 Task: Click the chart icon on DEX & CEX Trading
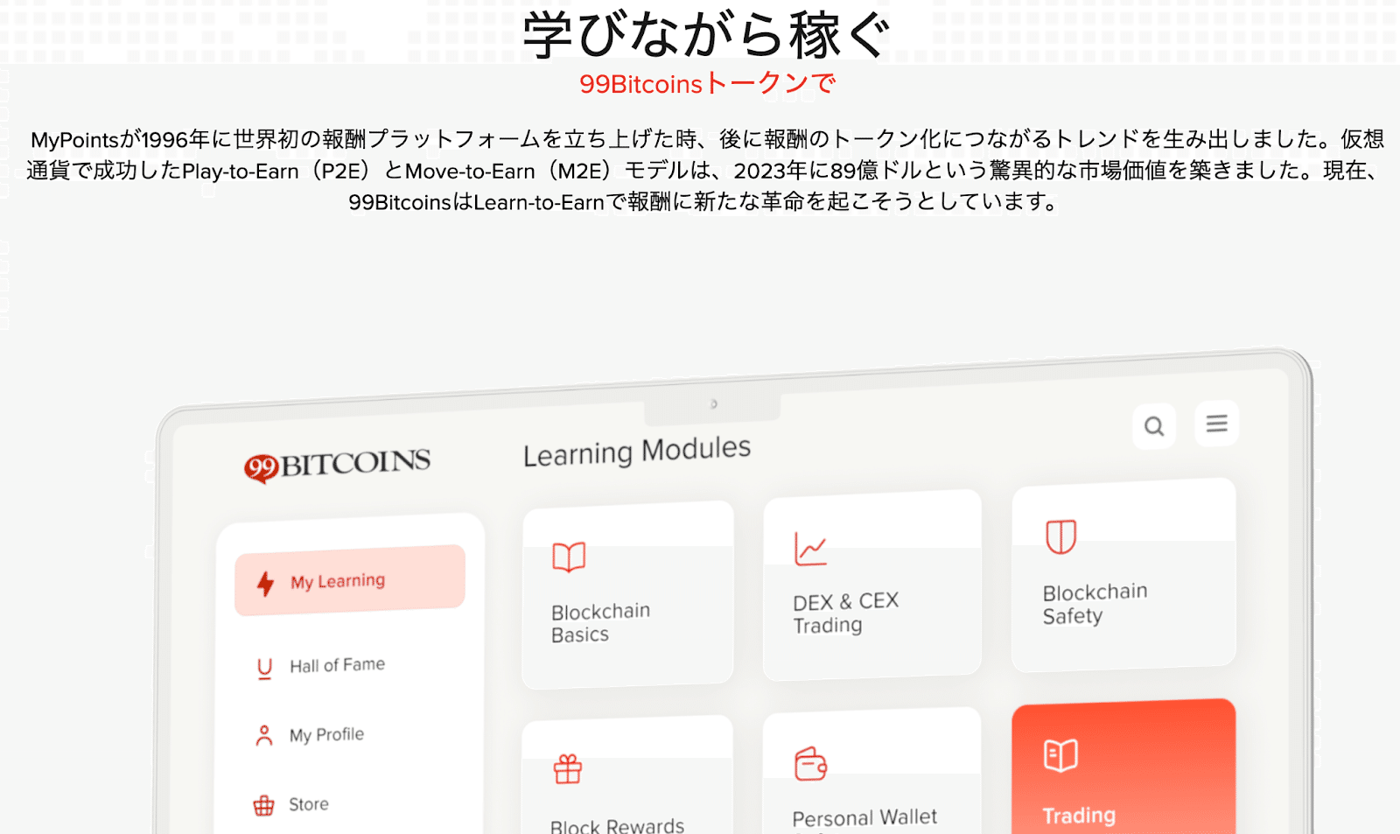(x=810, y=549)
